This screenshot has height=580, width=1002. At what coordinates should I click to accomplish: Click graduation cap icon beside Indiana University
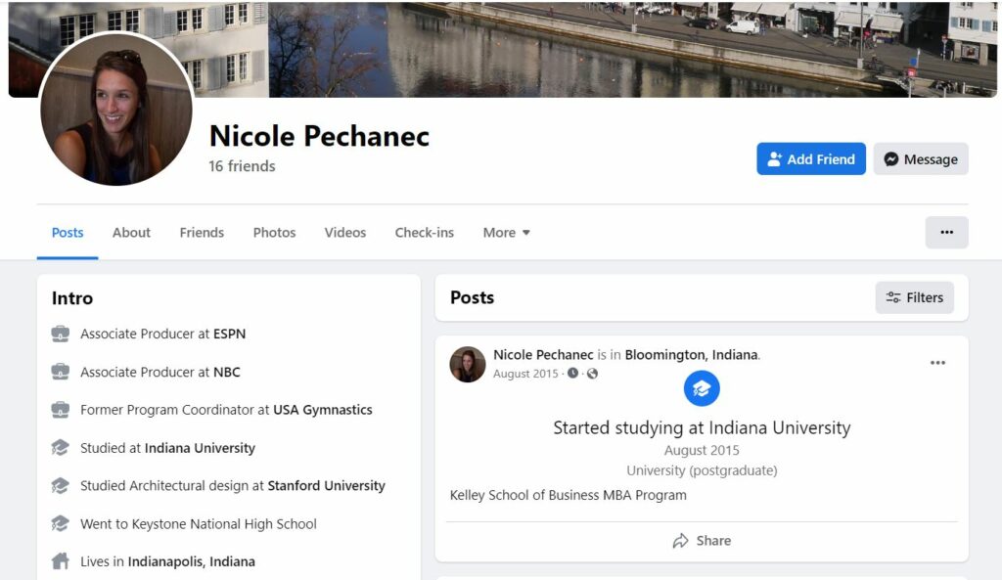click(60, 448)
